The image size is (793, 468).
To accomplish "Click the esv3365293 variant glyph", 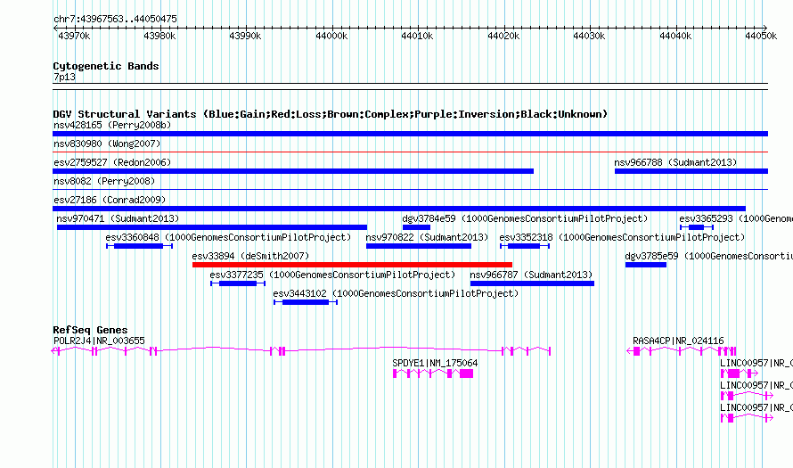I will pyautogui.click(x=697, y=227).
